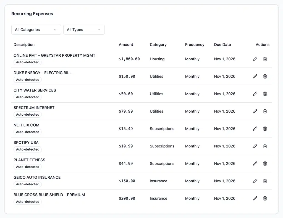This screenshot has height=218, width=283.
Task: Click the $44.99 amount
Action: [126, 163]
